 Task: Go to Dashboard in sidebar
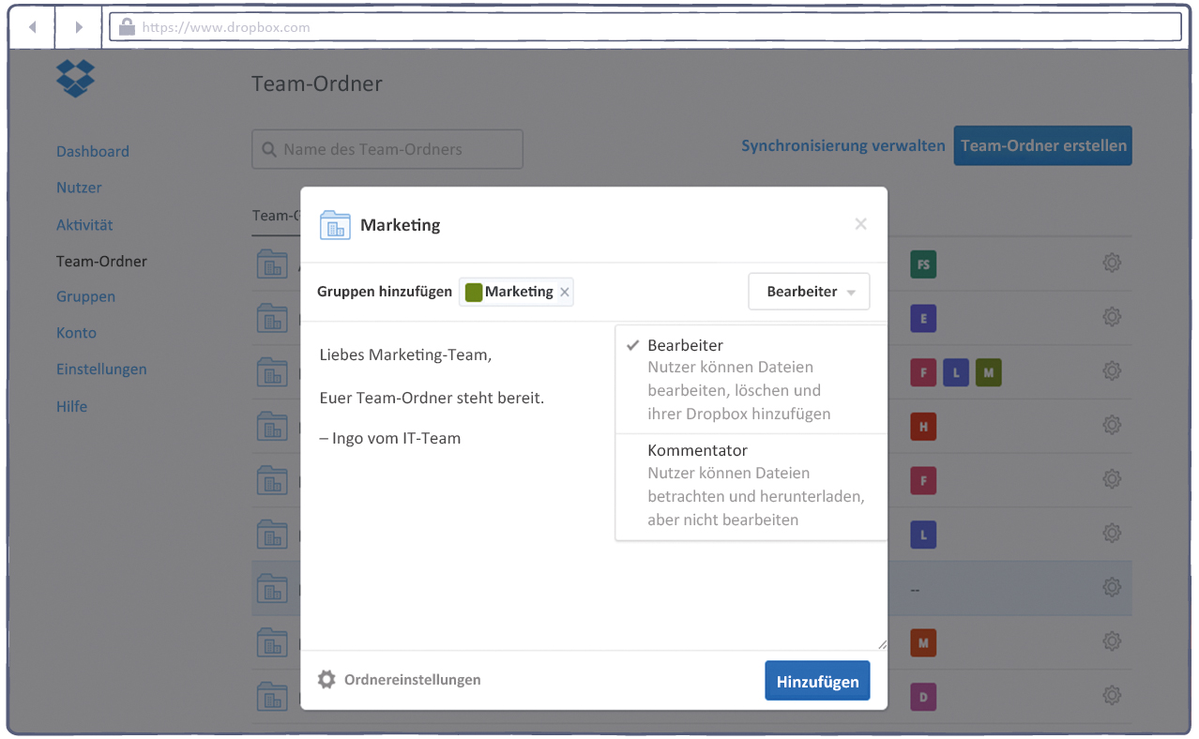coord(93,151)
